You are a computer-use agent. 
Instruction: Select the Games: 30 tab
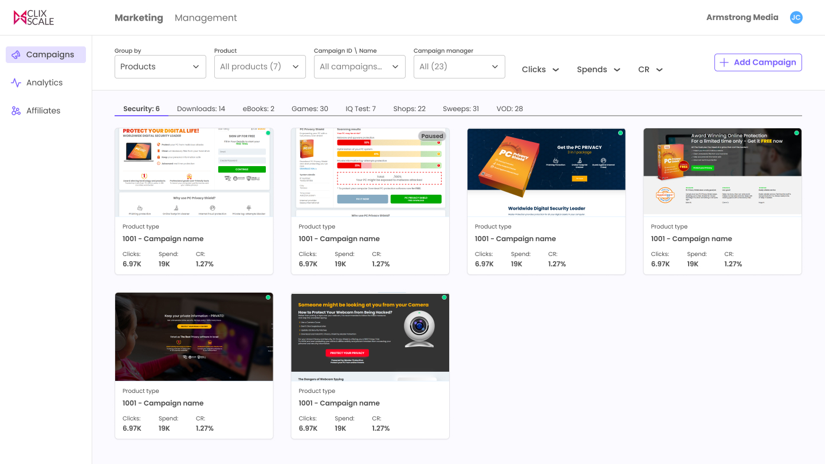[x=310, y=108]
